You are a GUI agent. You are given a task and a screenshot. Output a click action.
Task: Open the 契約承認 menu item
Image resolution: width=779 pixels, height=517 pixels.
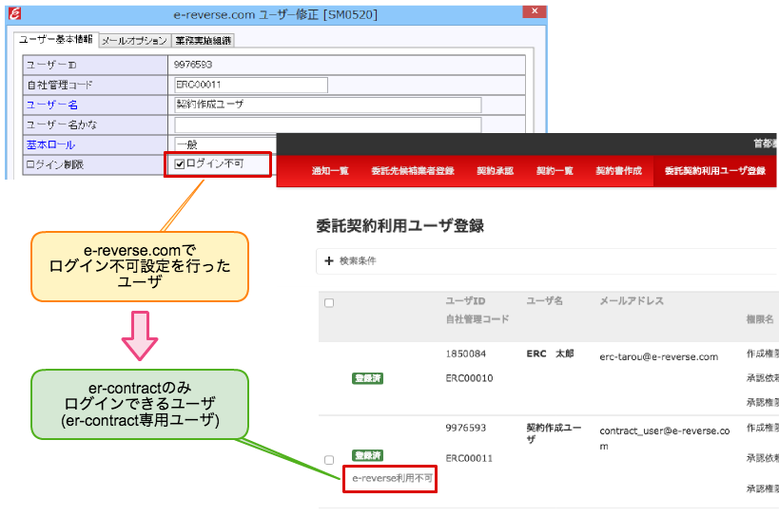coord(495,171)
